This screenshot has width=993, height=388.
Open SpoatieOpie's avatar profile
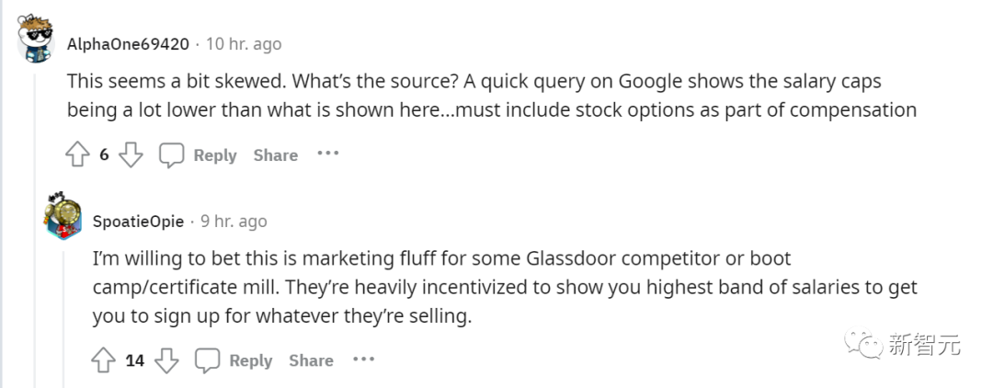pos(63,217)
